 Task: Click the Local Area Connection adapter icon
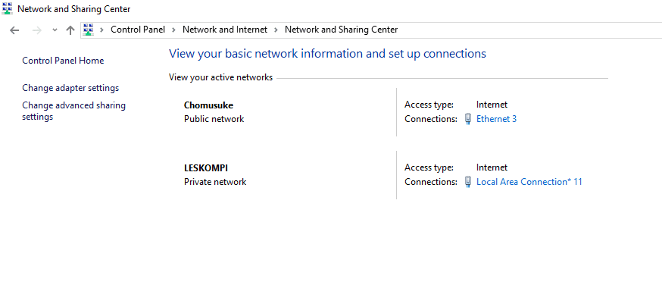click(x=468, y=182)
